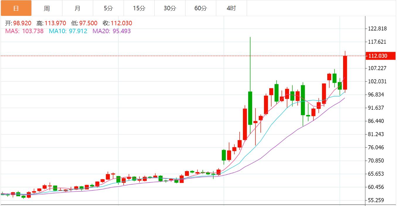Image resolution: width=397 pixels, height=206 pixels.
Task: Select the 15分 timeframe tab
Action: coord(139,8)
